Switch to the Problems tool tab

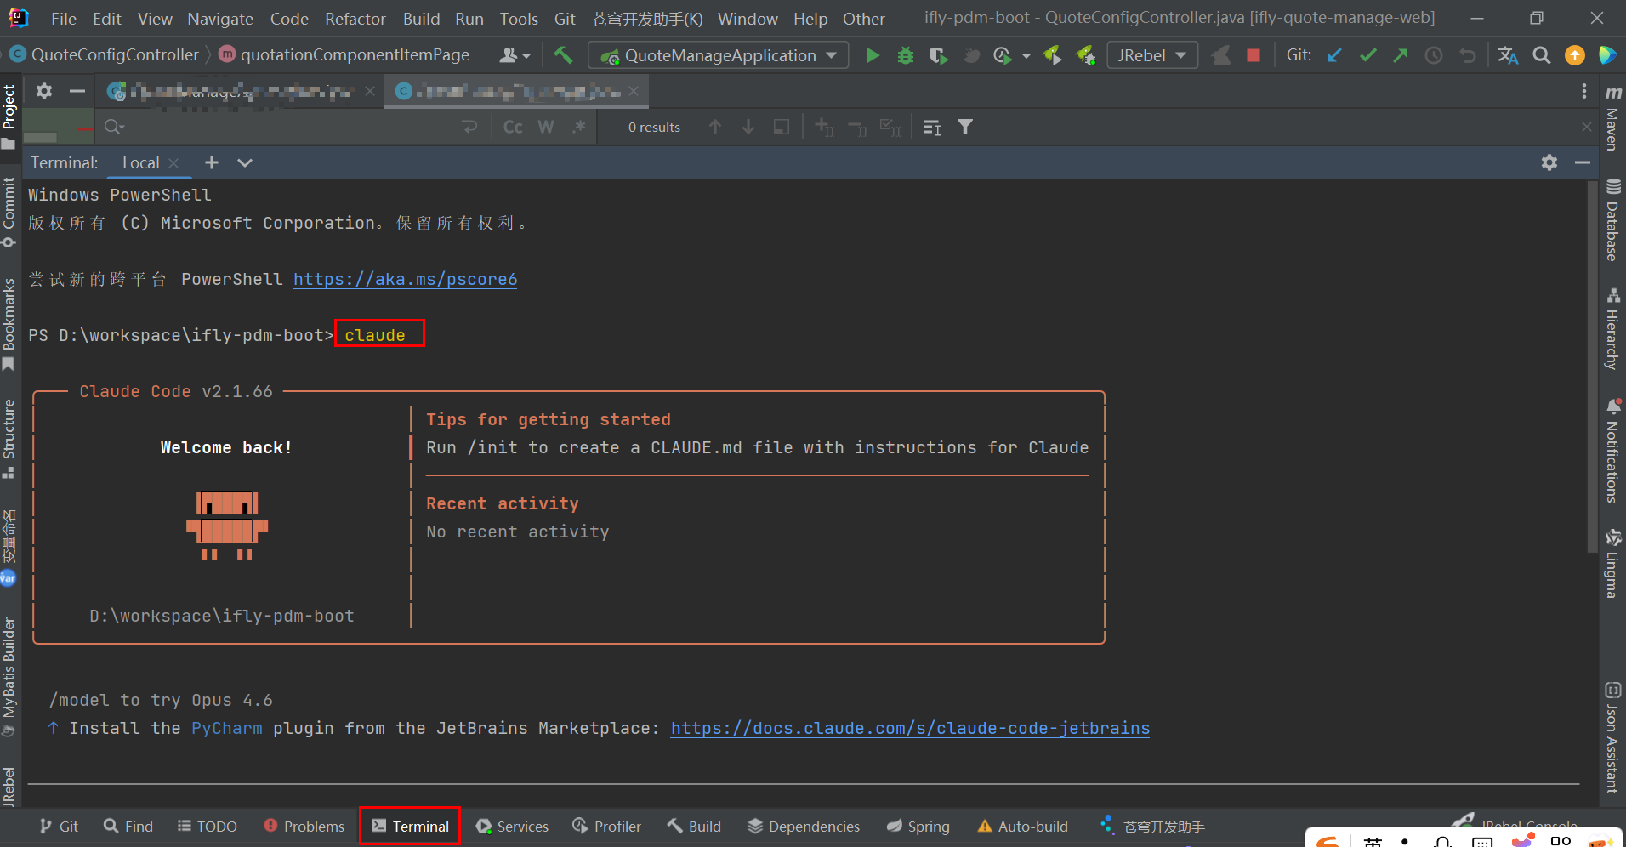(304, 826)
